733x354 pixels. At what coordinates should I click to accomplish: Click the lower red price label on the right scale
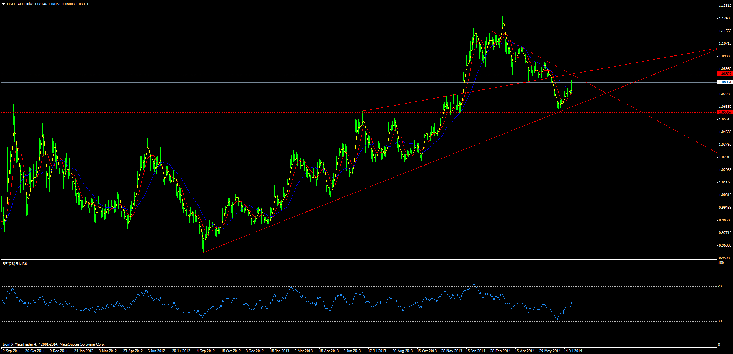726,112
